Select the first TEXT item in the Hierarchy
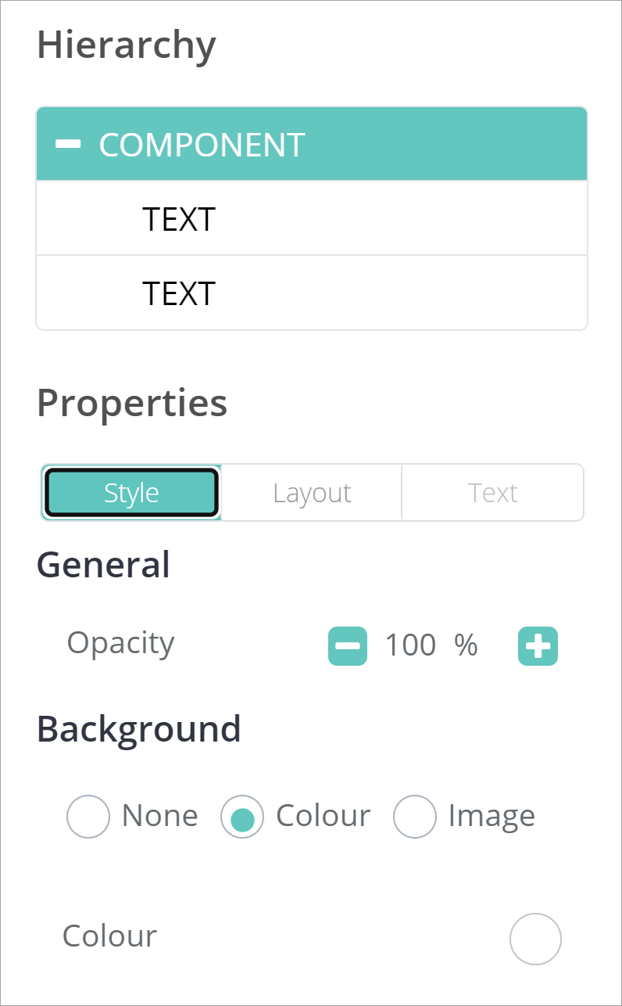 (179, 219)
